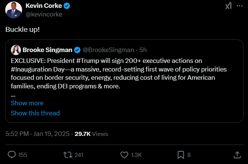Click the repost arrows icon

pos(67,154)
